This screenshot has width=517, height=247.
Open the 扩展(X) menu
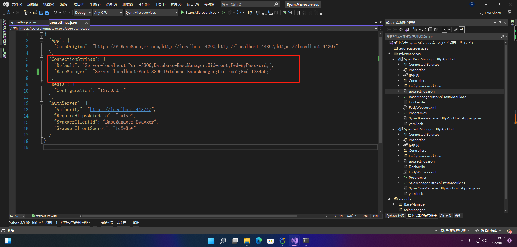coord(176,5)
